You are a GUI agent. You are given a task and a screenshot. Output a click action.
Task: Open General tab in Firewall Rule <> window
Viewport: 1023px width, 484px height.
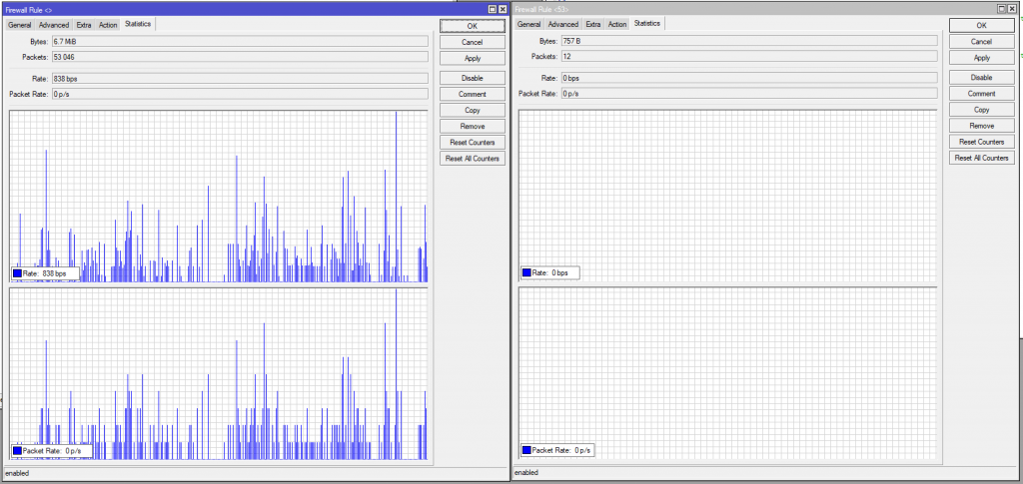20,24
